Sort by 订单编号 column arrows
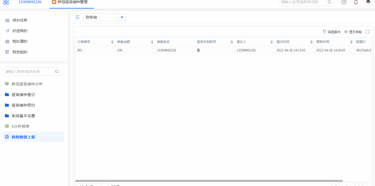375x186 pixels. [x=112, y=42]
